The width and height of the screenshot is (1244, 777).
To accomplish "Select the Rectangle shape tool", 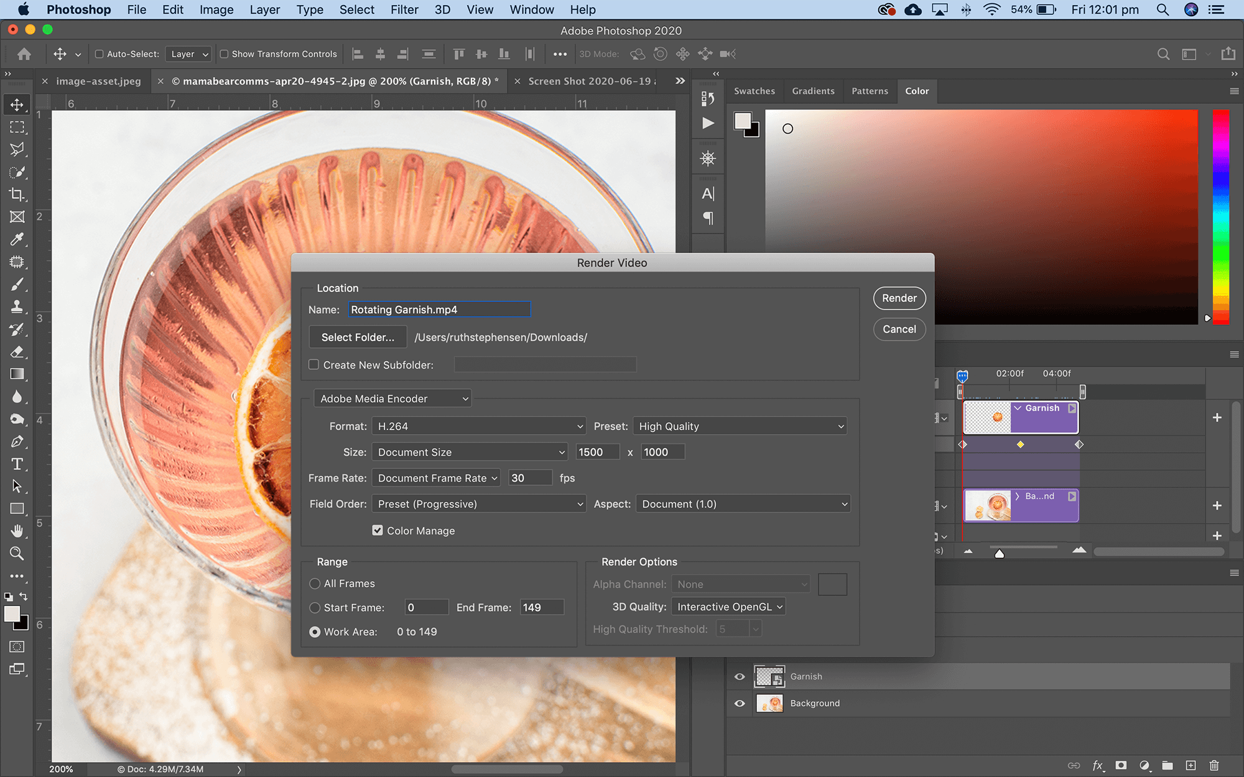I will pos(17,509).
